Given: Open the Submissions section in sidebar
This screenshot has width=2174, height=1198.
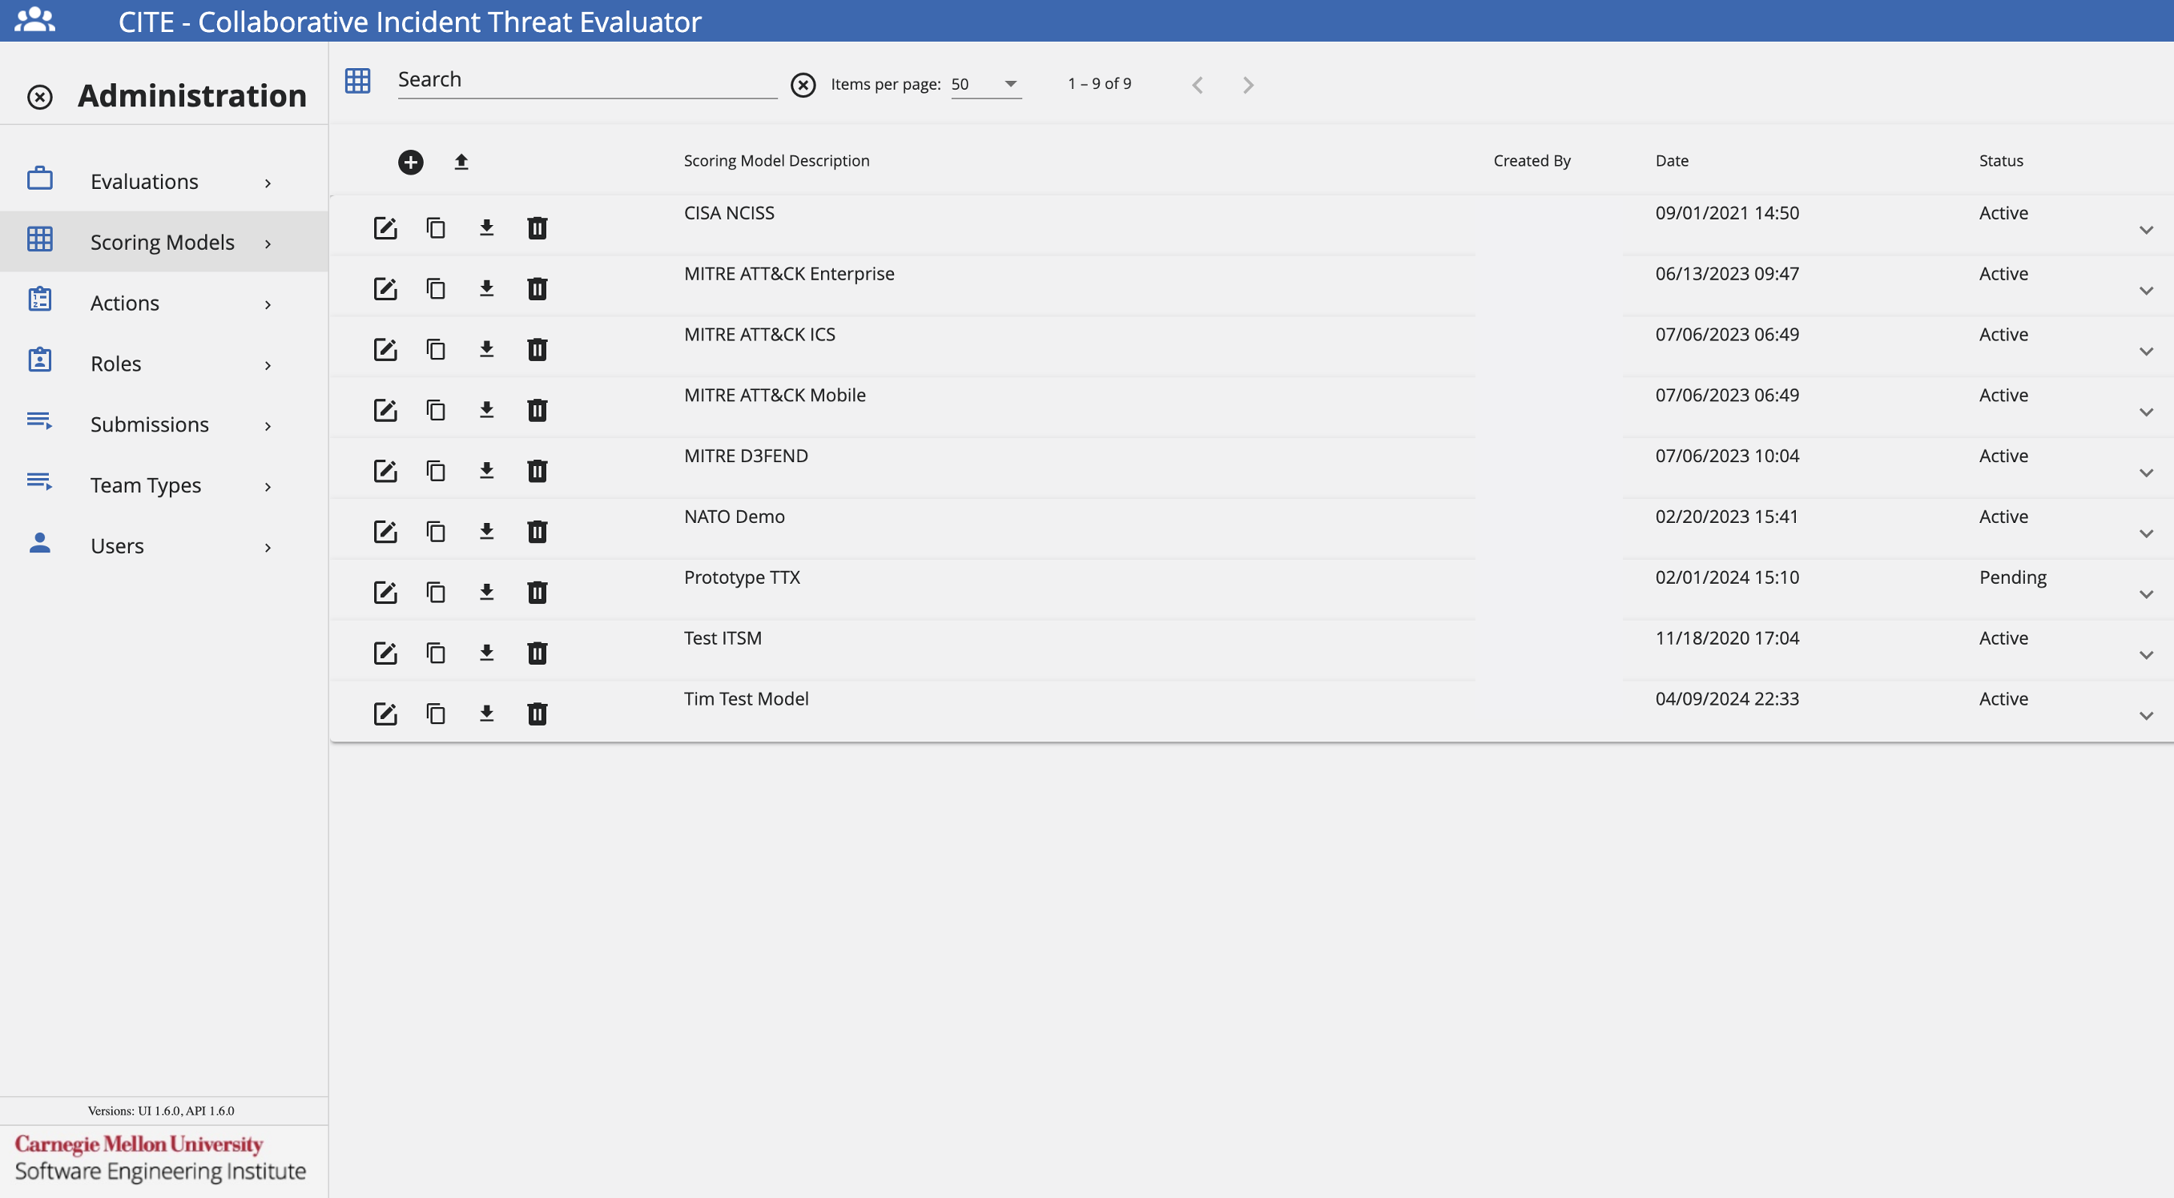Looking at the screenshot, I should click(x=149, y=424).
